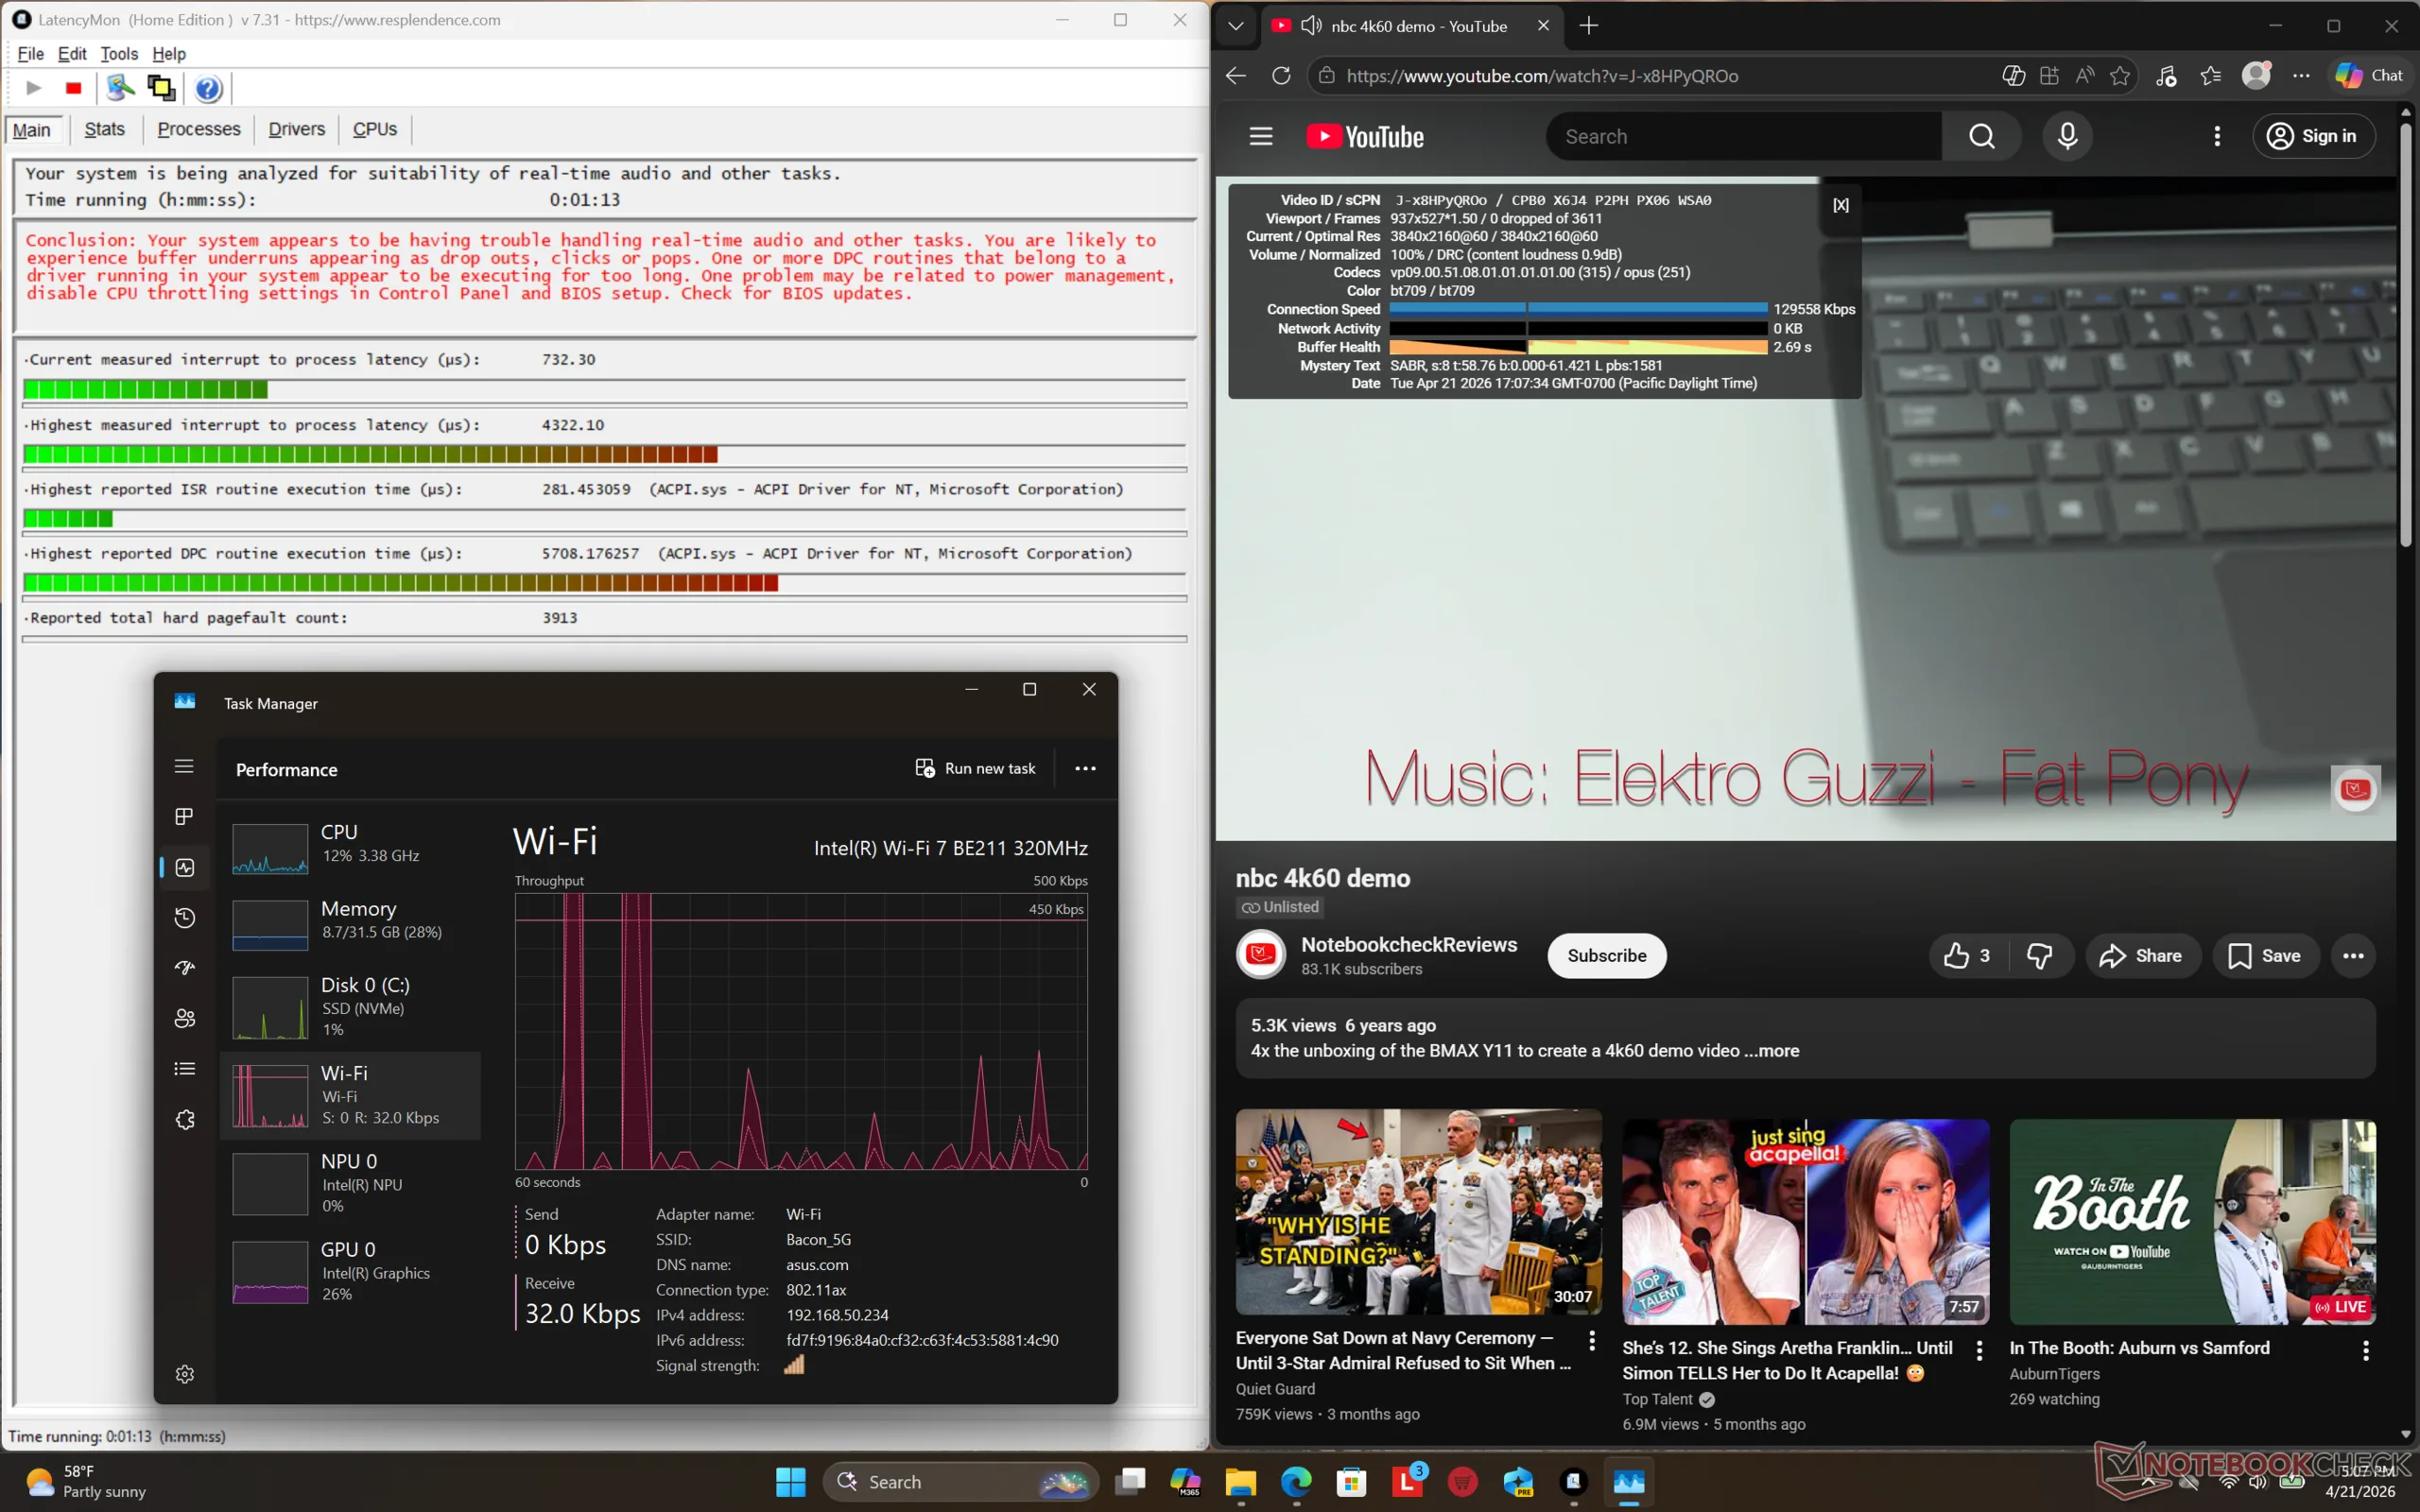Expand the browser tab search chevron

tap(1236, 26)
